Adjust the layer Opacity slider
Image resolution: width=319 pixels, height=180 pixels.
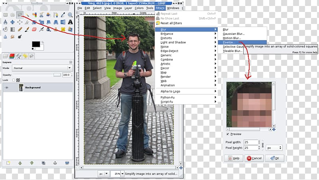[37, 75]
